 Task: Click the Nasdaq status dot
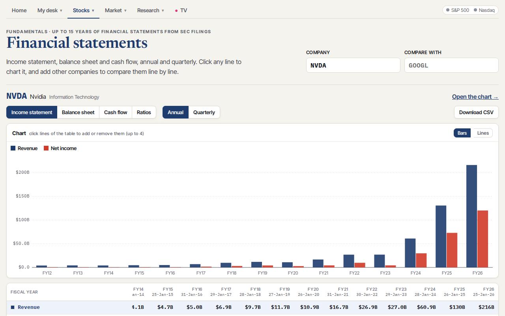pyautogui.click(x=475, y=10)
